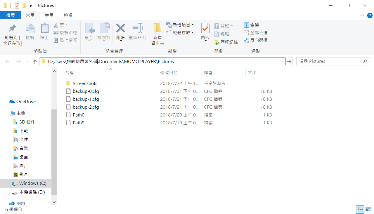Screen dimensions: 374x214
Task: Click Invert selection (反向選擇)
Action: pyautogui.click(x=256, y=40)
